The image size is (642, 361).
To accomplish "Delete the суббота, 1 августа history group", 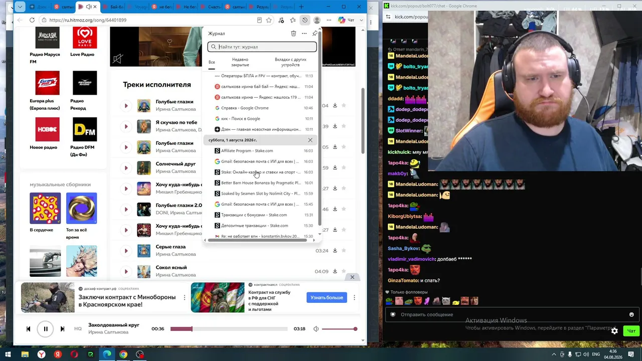I will pyautogui.click(x=310, y=140).
